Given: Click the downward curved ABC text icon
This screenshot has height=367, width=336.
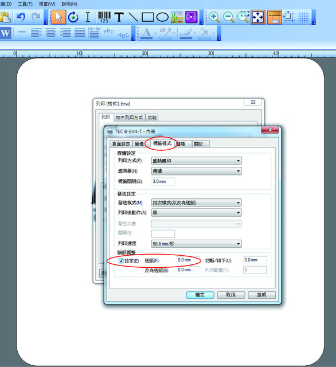Looking at the screenshot, I should point(123,35).
